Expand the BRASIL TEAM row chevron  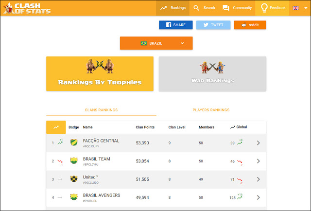point(258,161)
